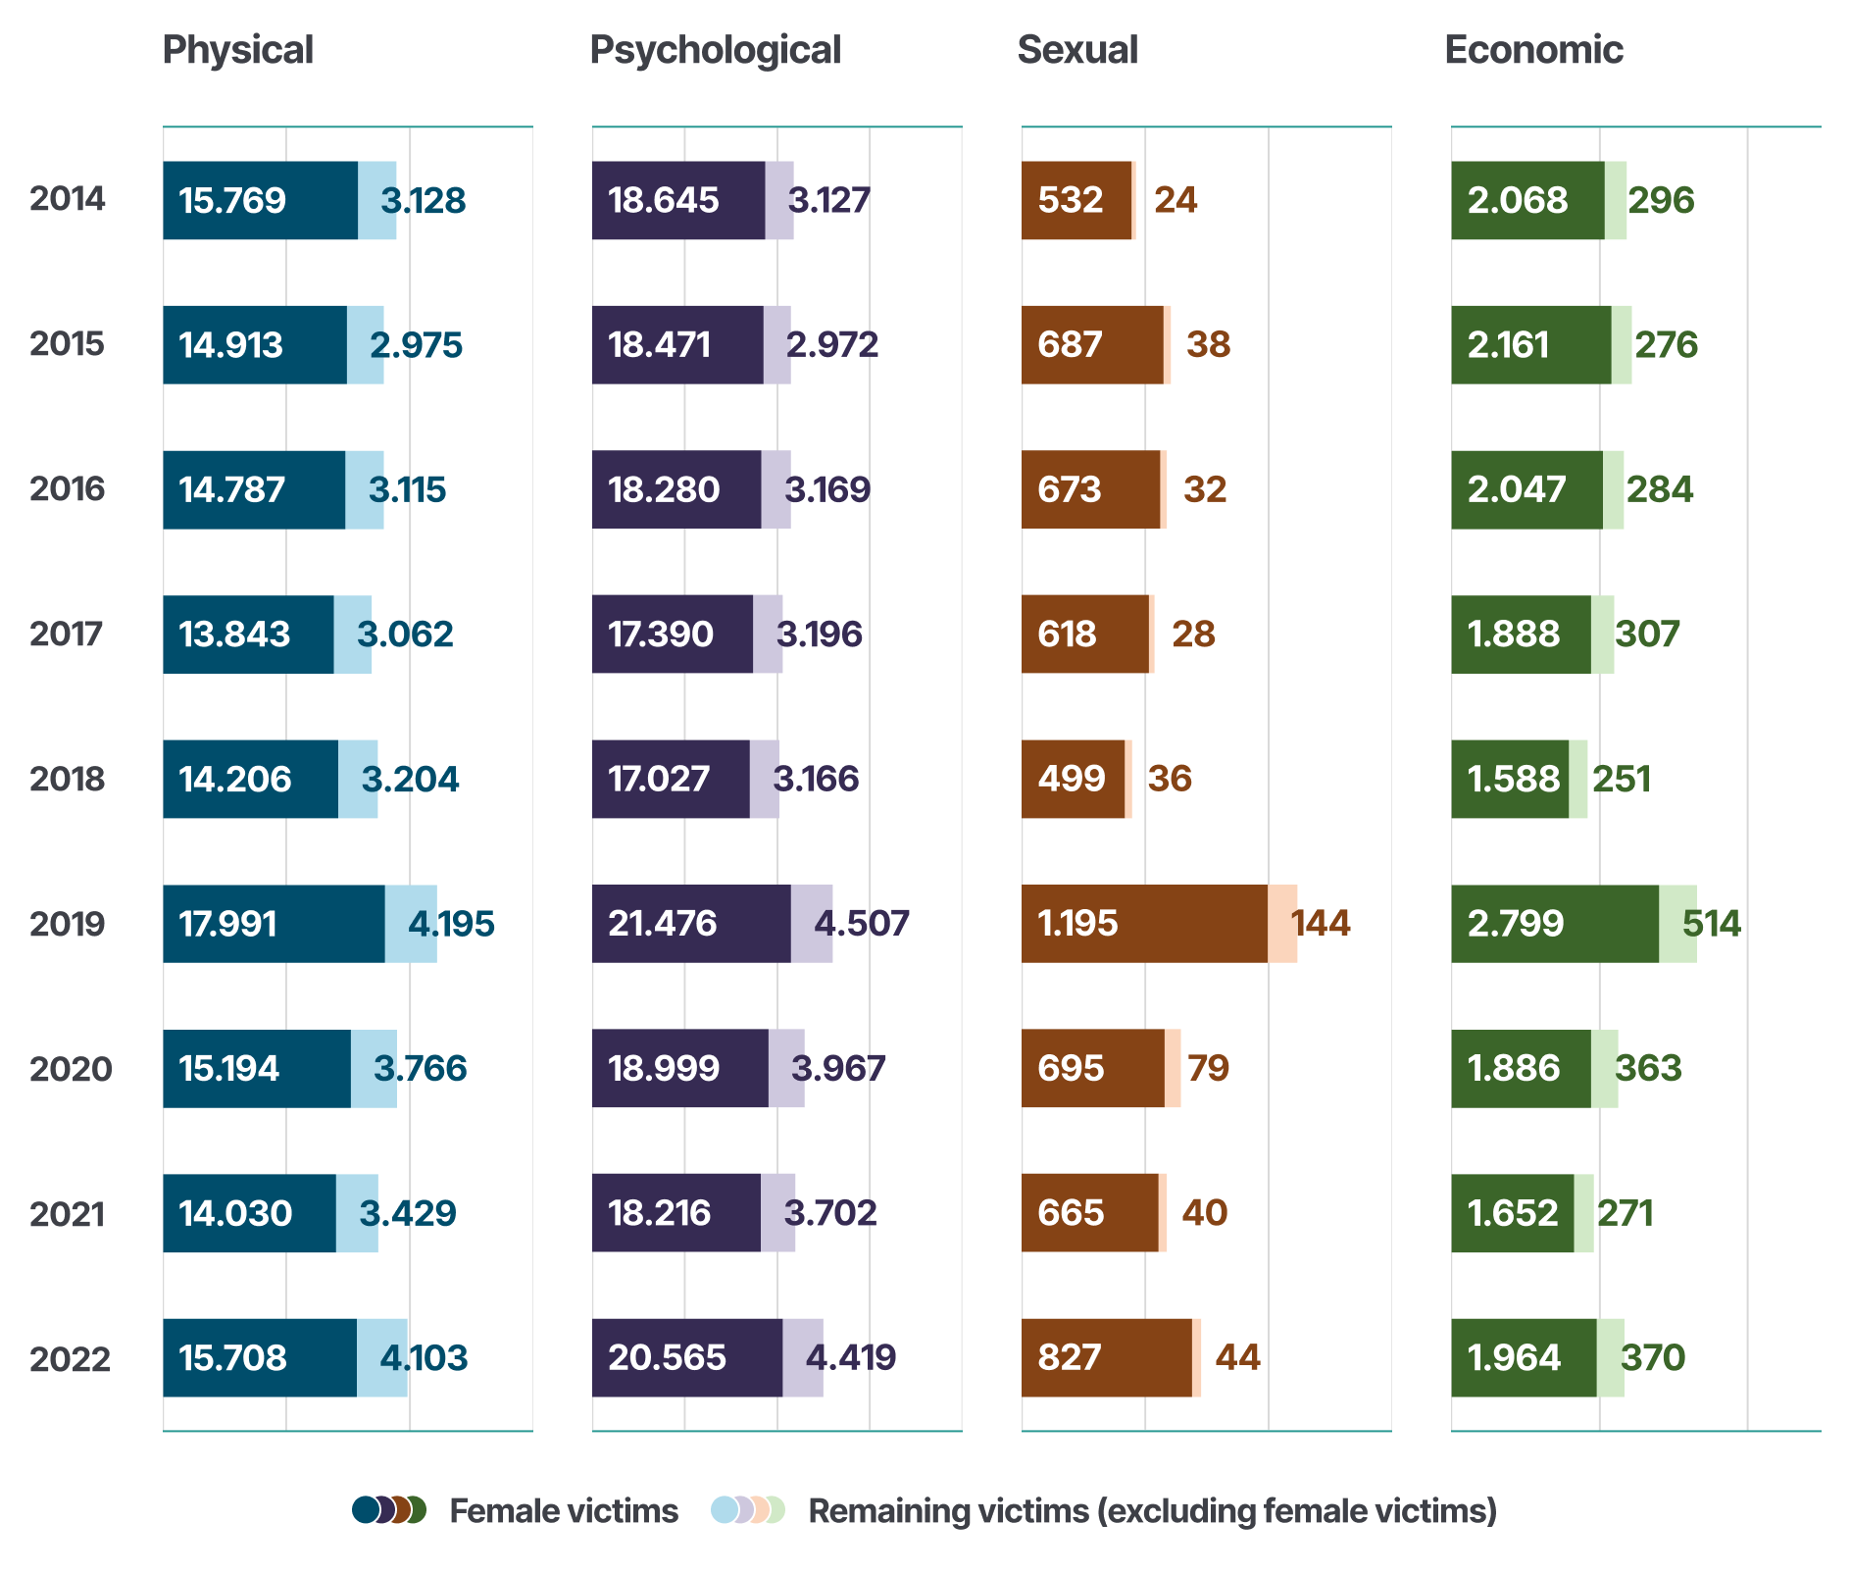Click the 2019 Sexual bar showing 1.195

click(1144, 924)
